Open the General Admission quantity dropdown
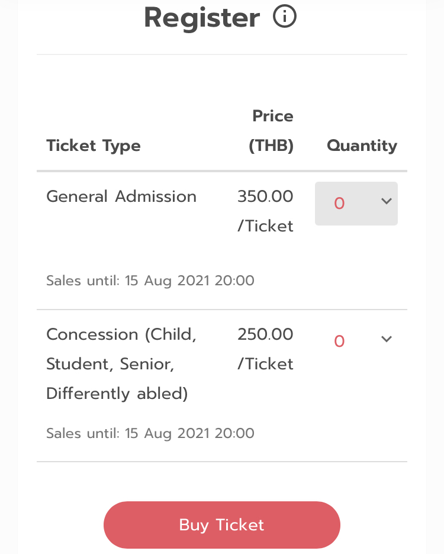The image size is (444, 554). [356, 204]
